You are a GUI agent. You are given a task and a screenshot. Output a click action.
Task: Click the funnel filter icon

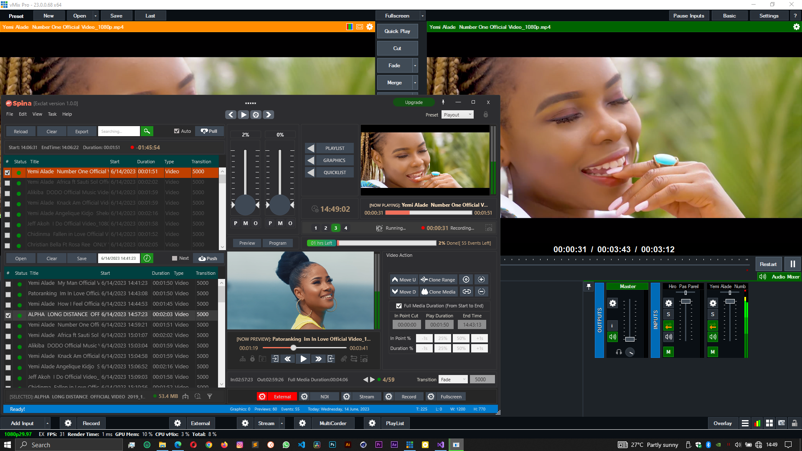pyautogui.click(x=210, y=396)
